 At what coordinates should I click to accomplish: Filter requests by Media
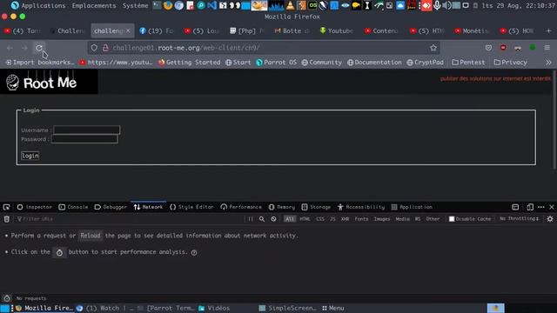coord(402,219)
